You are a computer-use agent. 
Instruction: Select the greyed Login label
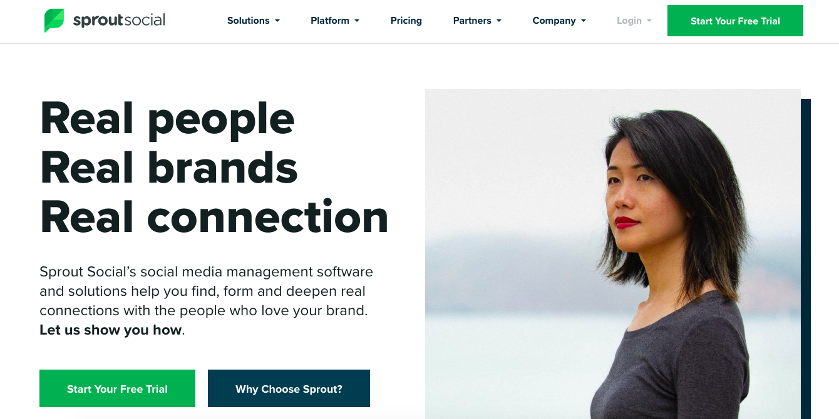coord(629,21)
